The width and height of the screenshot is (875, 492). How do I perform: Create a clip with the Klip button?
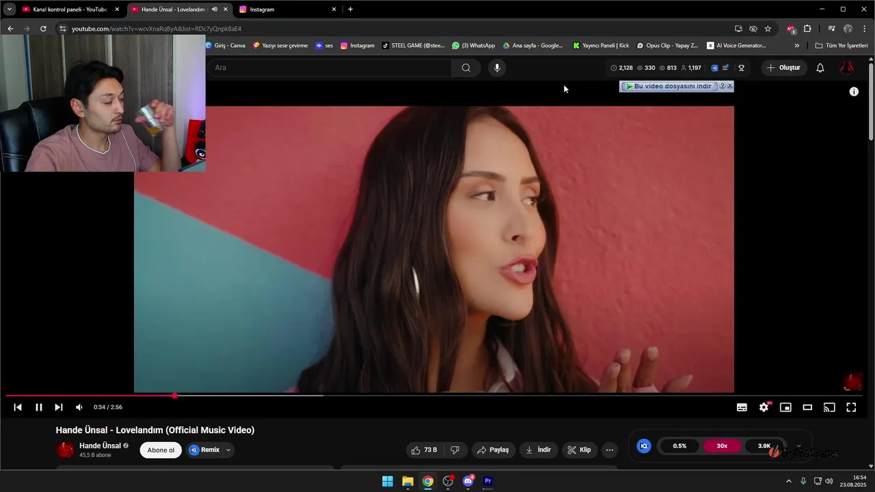coord(579,450)
